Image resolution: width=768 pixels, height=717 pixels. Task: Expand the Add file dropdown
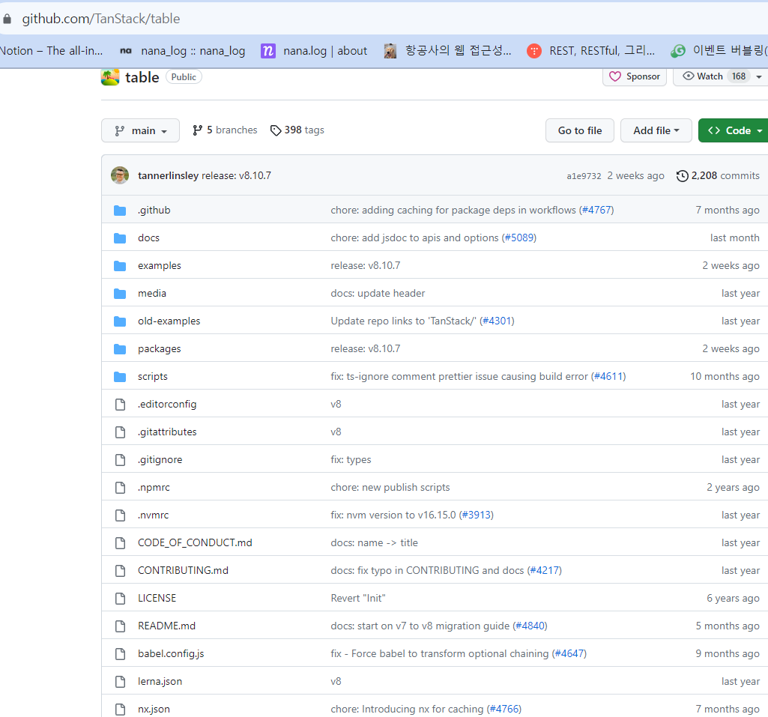tap(656, 131)
